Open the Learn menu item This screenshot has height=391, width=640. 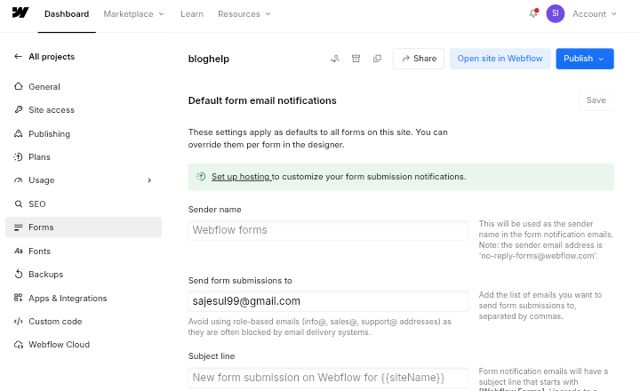(x=192, y=14)
